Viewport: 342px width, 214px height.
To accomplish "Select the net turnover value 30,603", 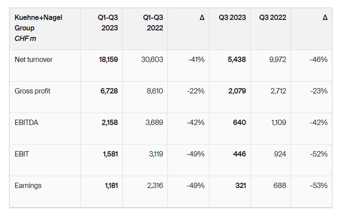I will (152, 60).
